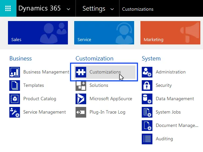
Task: Expand the Settings dropdown chevron
Action: (112, 9)
